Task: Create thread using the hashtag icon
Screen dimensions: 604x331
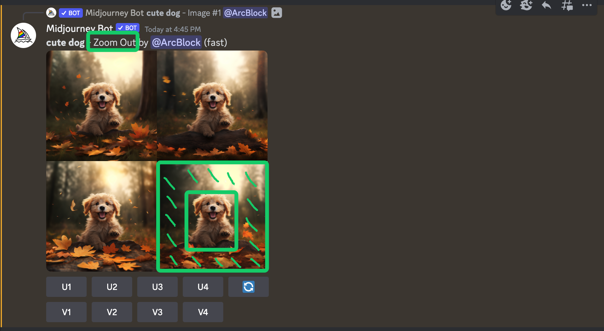Action: coord(567,5)
